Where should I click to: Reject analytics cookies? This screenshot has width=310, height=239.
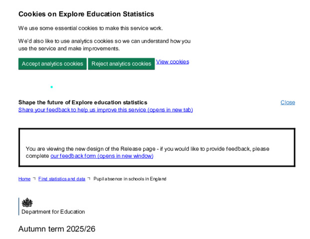pos(121,64)
